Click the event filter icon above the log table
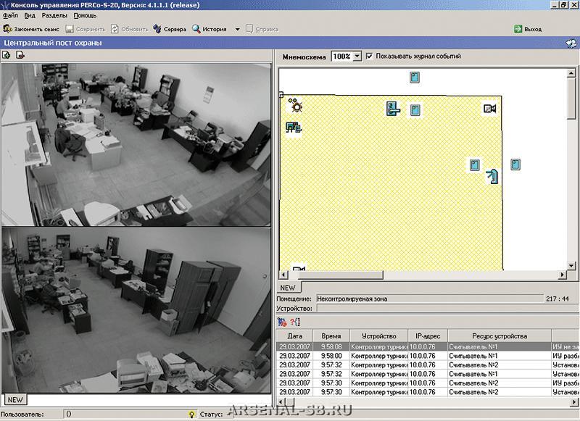This screenshot has height=421, width=580. pos(282,322)
